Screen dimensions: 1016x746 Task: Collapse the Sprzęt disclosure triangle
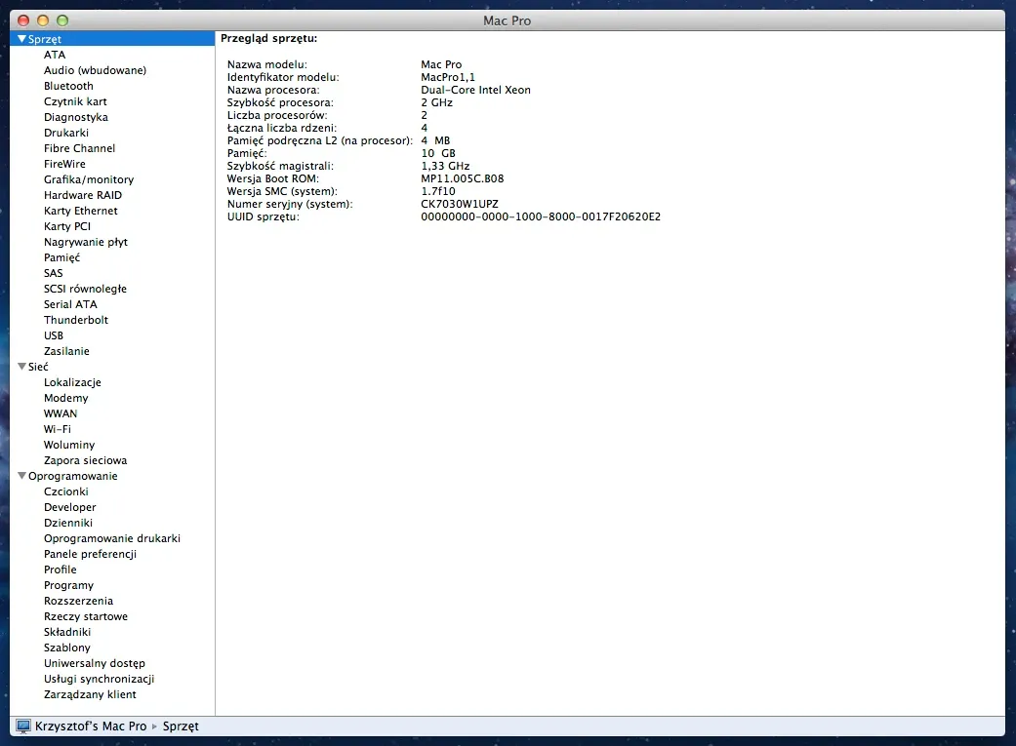(22, 39)
